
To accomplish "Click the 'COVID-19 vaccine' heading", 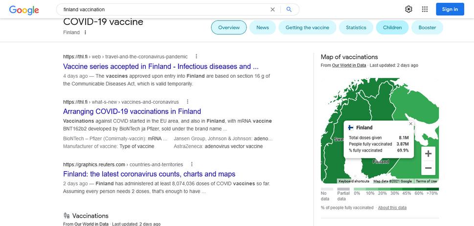I will click(103, 22).
